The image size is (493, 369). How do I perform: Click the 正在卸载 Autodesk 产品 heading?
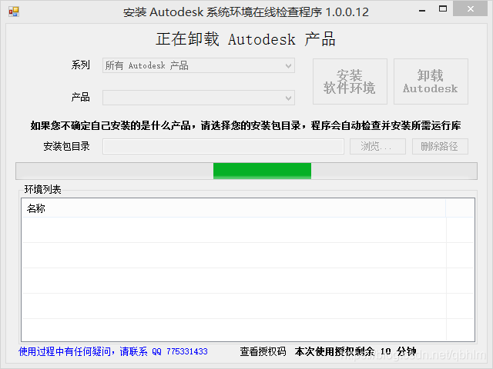click(246, 40)
